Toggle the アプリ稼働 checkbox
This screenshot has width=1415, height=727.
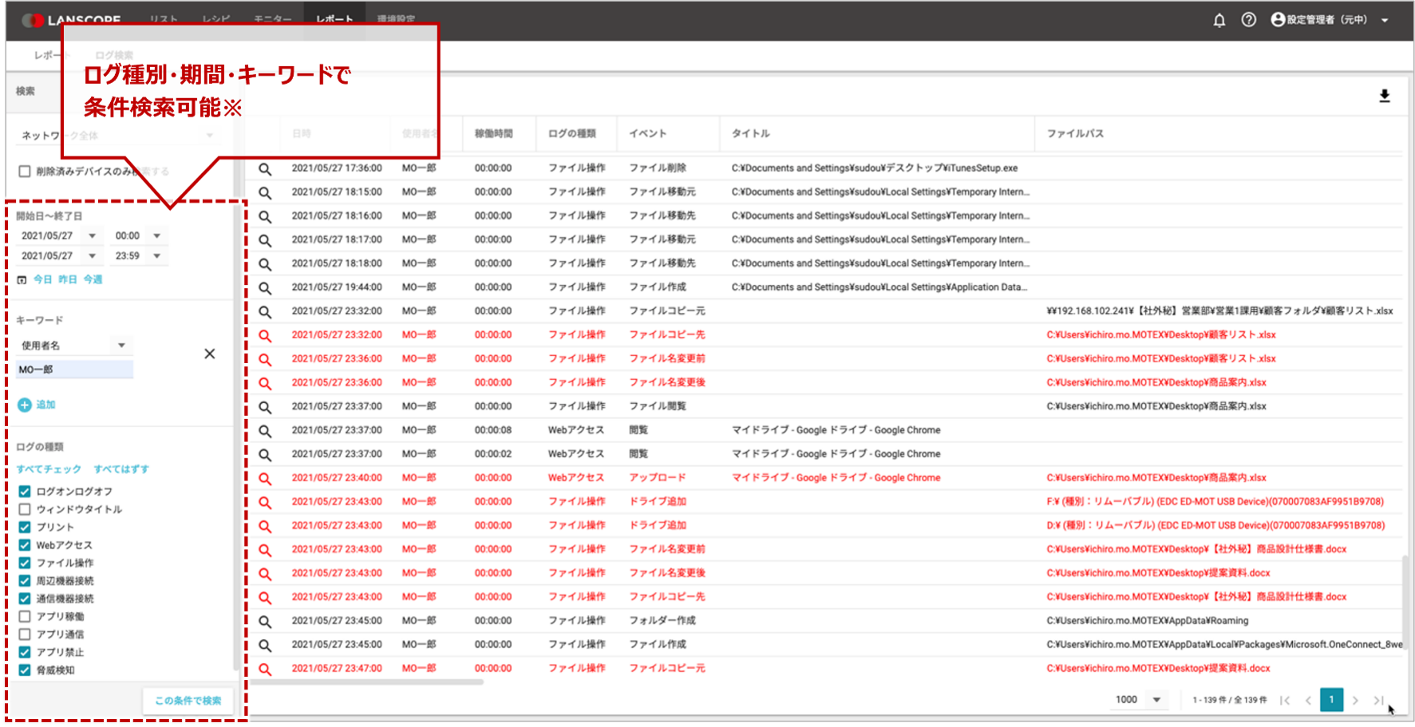click(x=25, y=616)
